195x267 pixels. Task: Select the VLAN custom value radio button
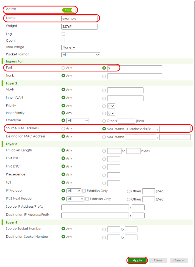pos(104,90)
